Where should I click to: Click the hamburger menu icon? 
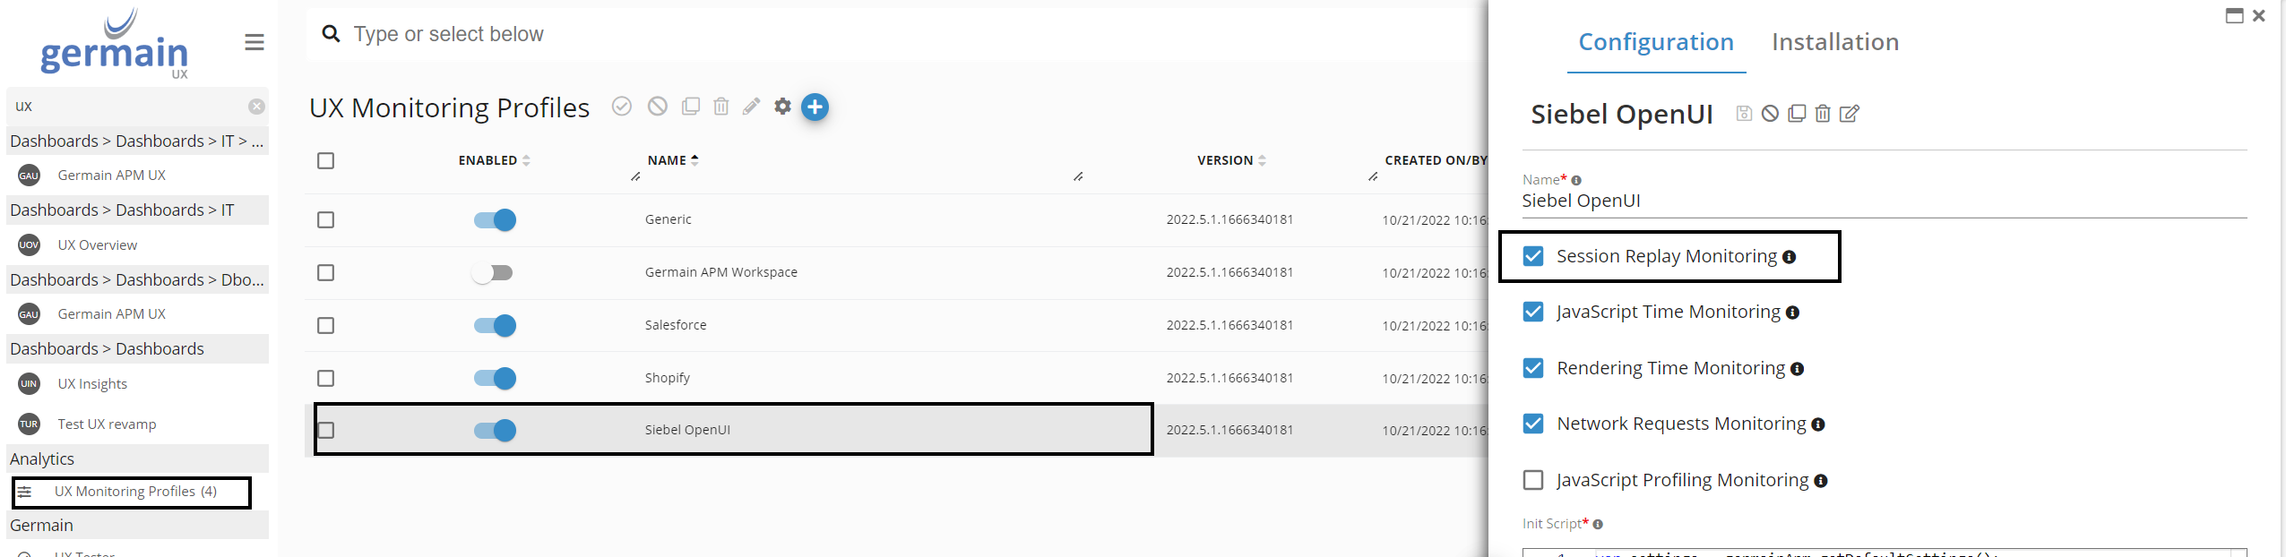pyautogui.click(x=254, y=42)
